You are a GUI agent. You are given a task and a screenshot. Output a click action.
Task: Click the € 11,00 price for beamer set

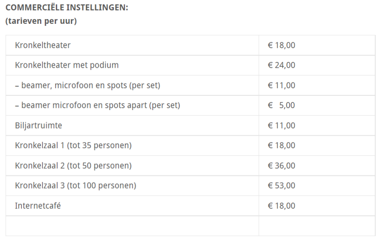(x=282, y=85)
